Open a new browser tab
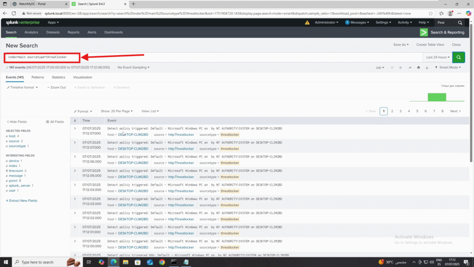474x267 pixels. pyautogui.click(x=133, y=4)
